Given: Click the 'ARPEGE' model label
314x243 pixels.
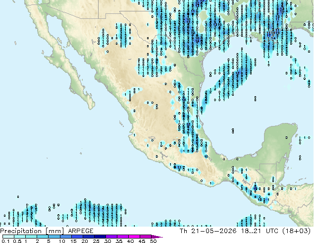Looking at the screenshot, I should tap(81, 231).
